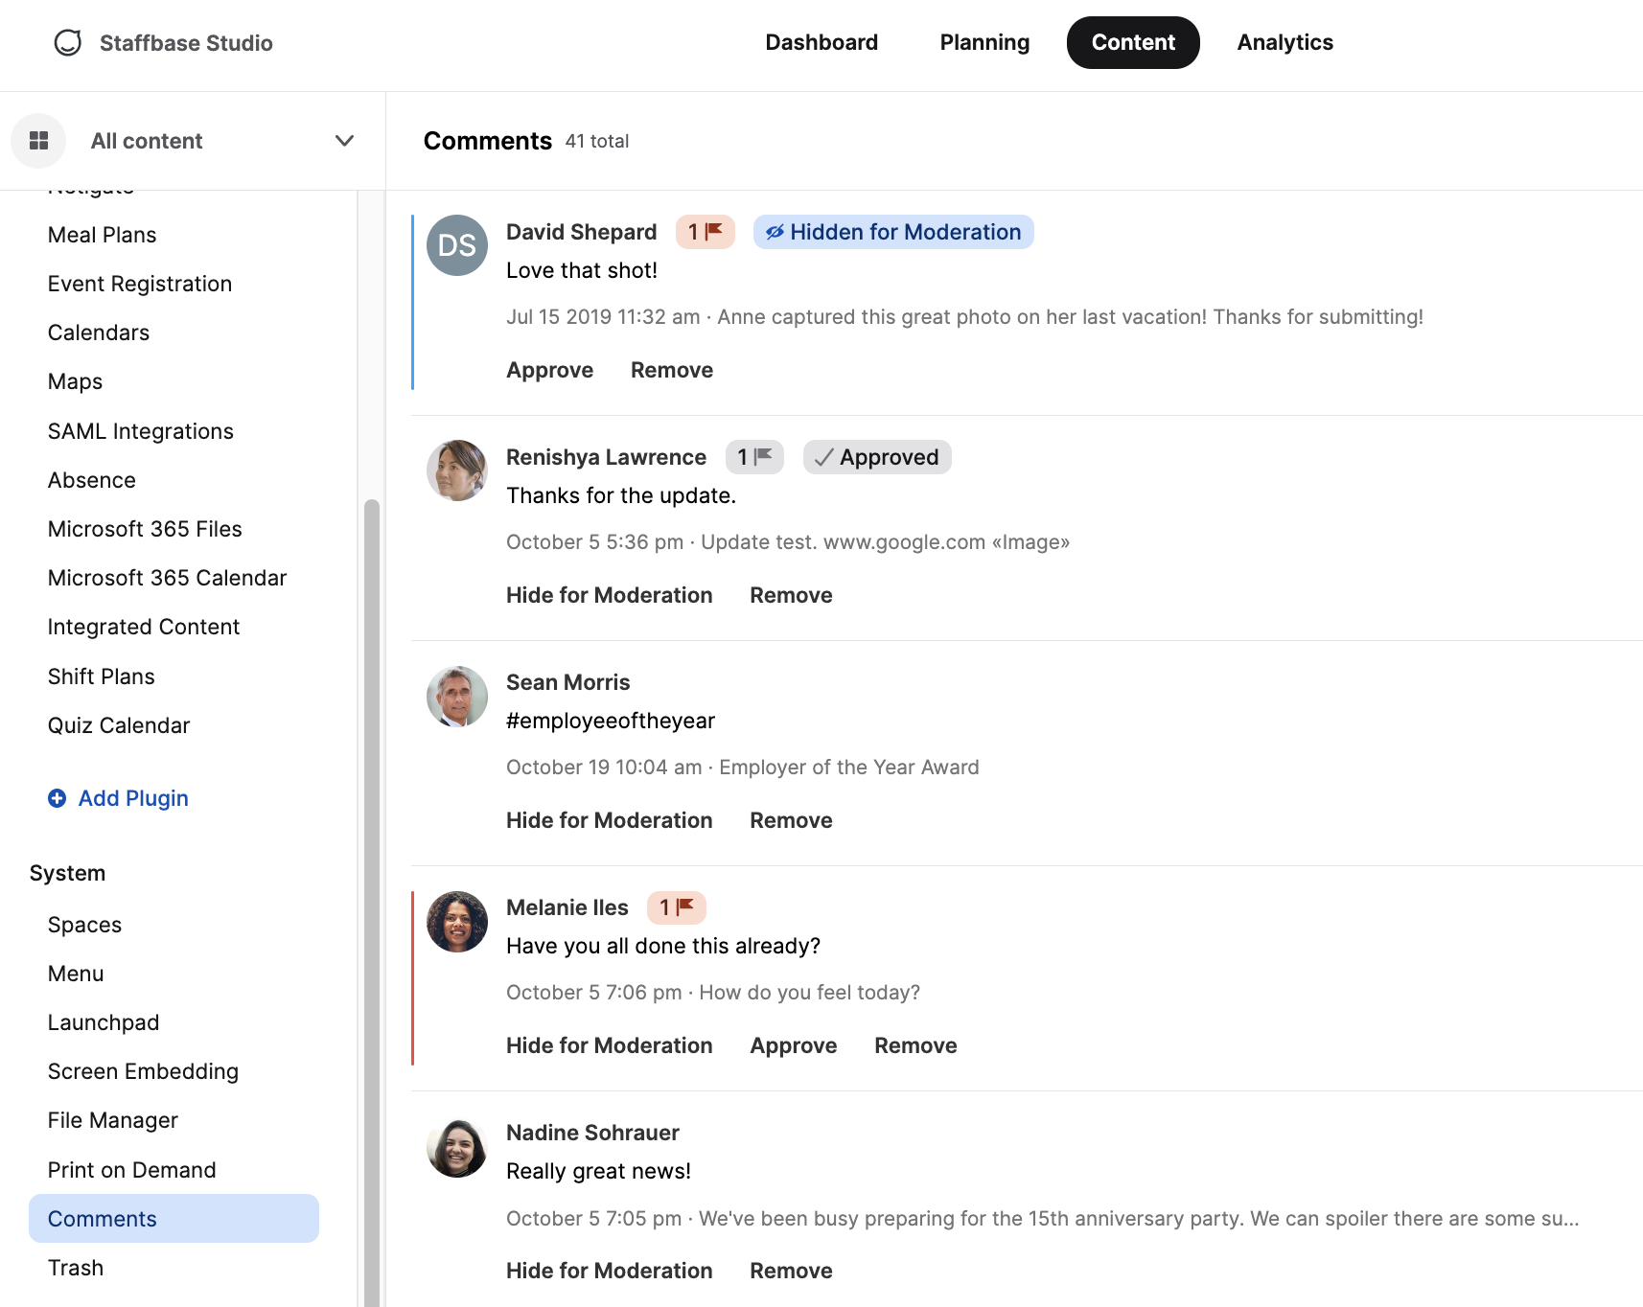Open David Shepard's DS avatar
Screen dimensions: 1643x1307
457,245
